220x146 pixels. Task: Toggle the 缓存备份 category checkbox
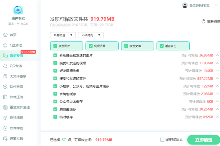tap(162, 46)
